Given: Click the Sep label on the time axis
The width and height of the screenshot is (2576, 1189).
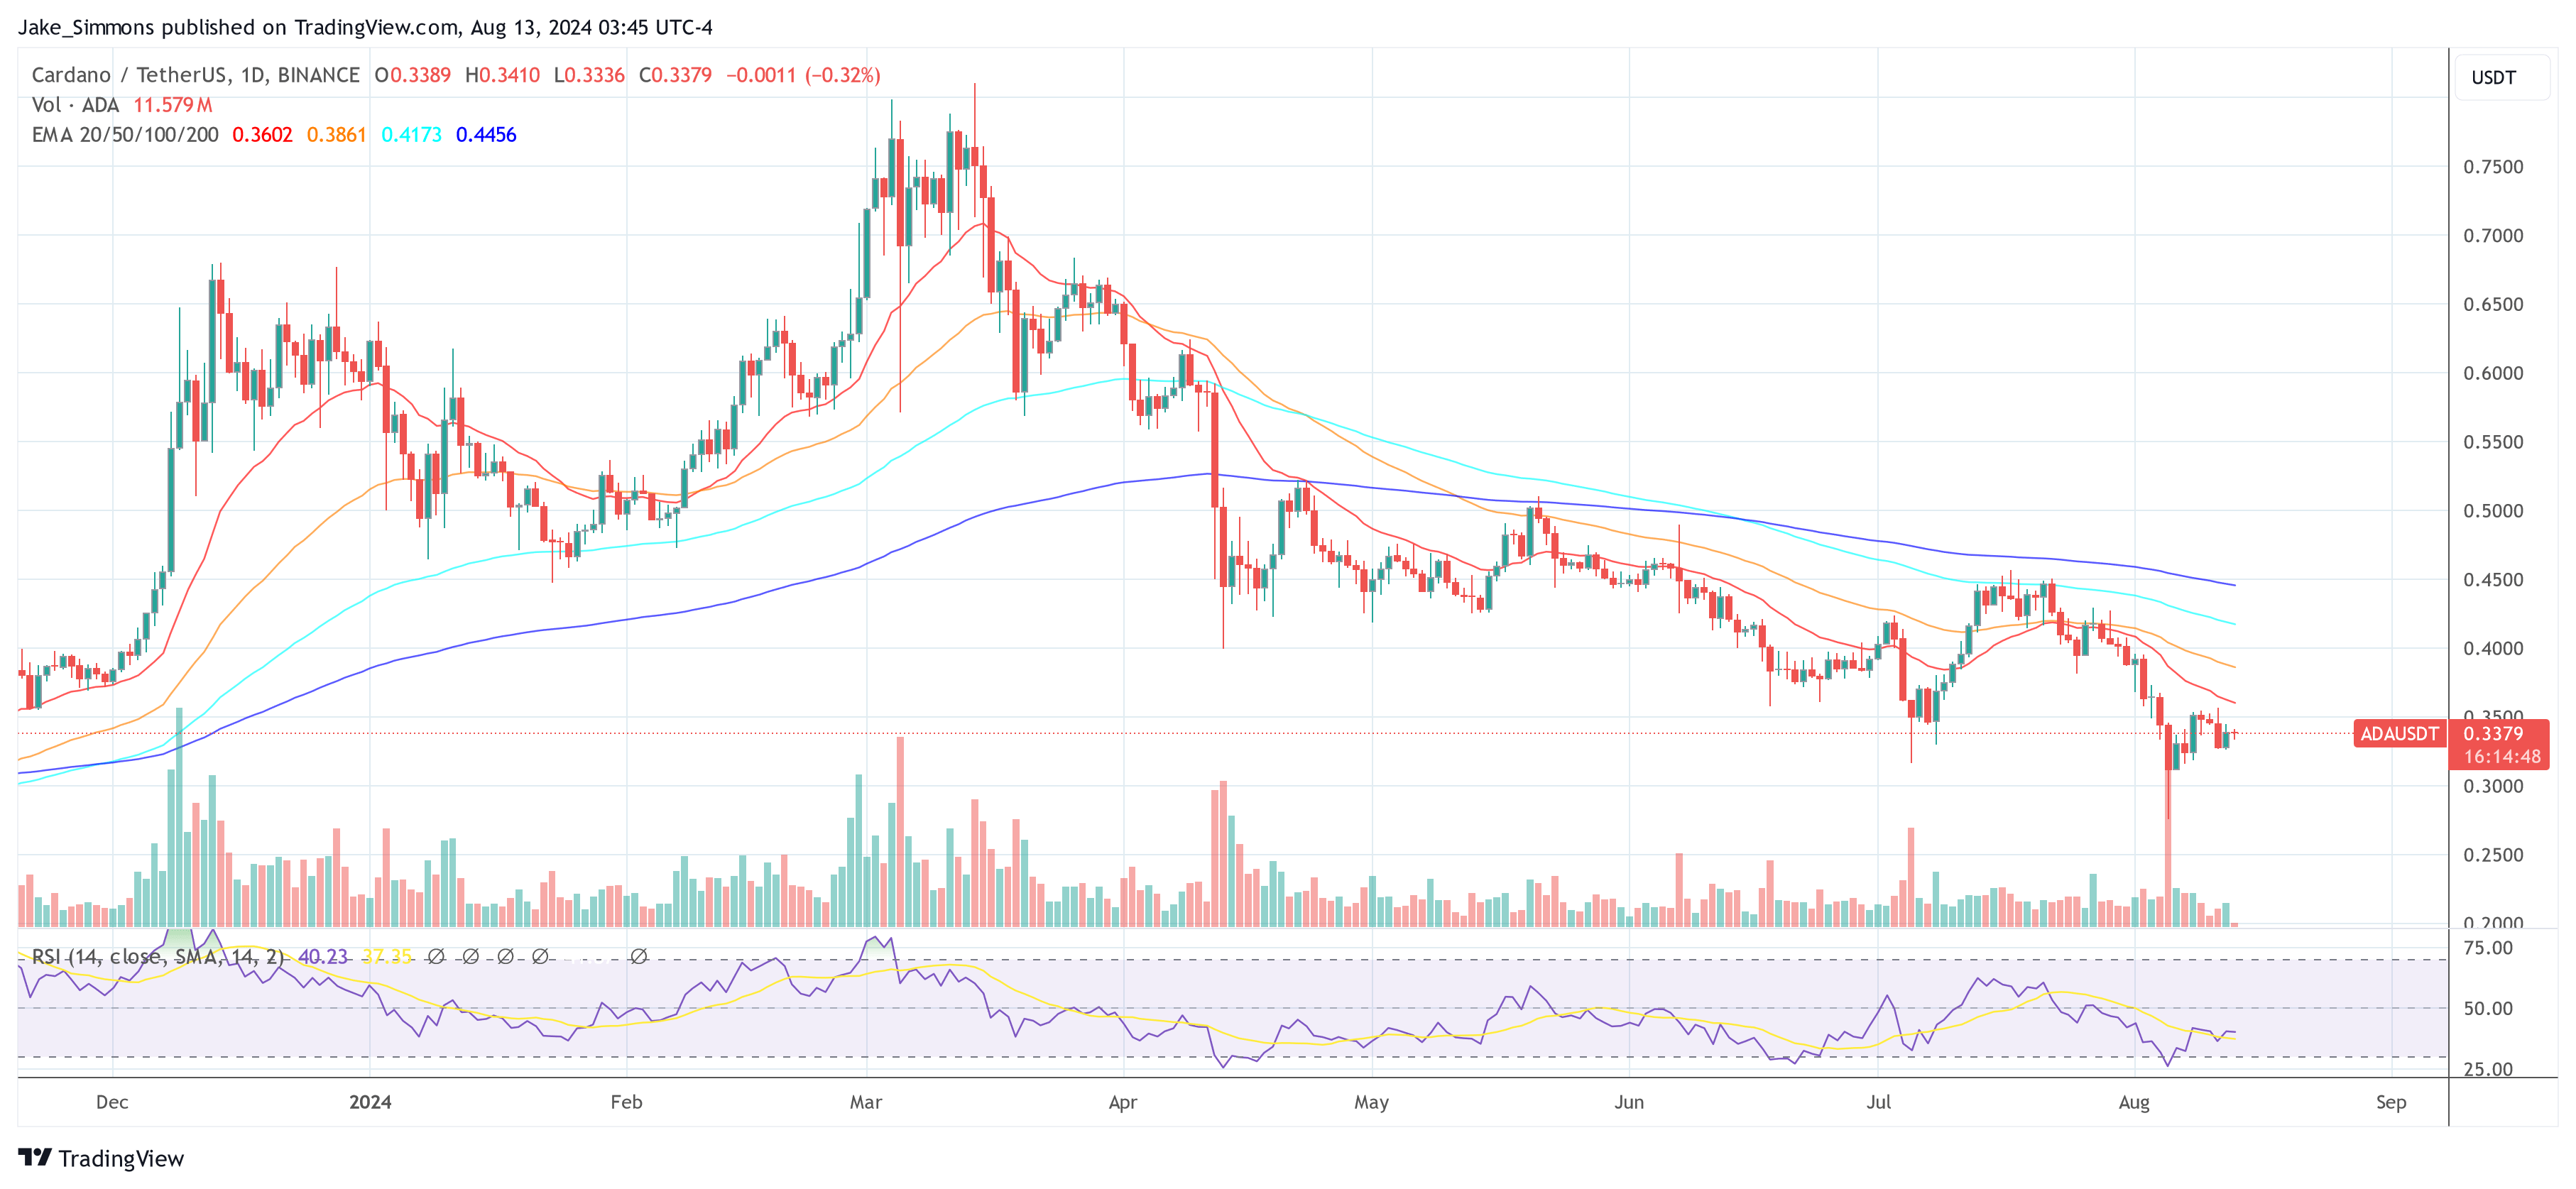Looking at the screenshot, I should point(2391,1102).
